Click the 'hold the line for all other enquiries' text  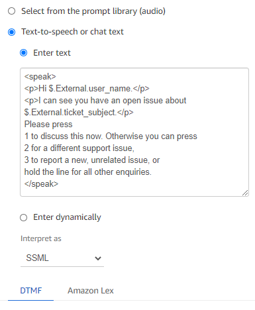coord(88,172)
